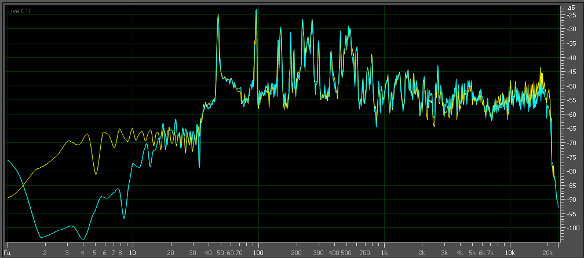Click the 10k mark on frequency ruler

tap(510, 253)
